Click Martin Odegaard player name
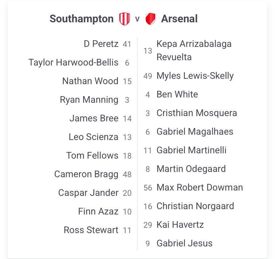The image size is (275, 259). coord(191,169)
